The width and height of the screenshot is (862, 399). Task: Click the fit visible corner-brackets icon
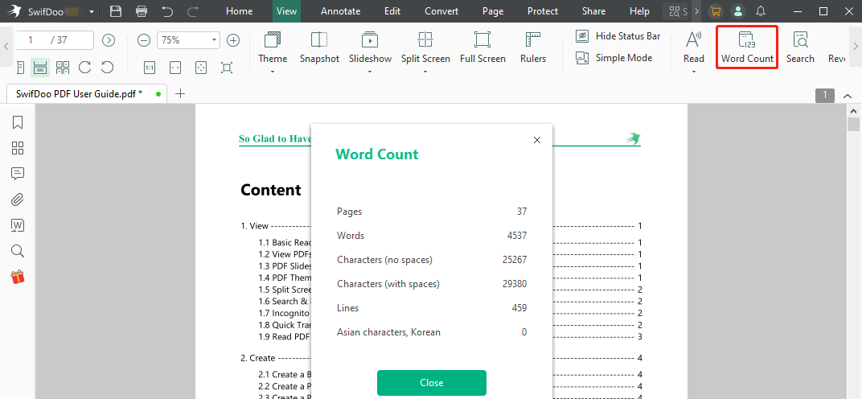pos(227,68)
